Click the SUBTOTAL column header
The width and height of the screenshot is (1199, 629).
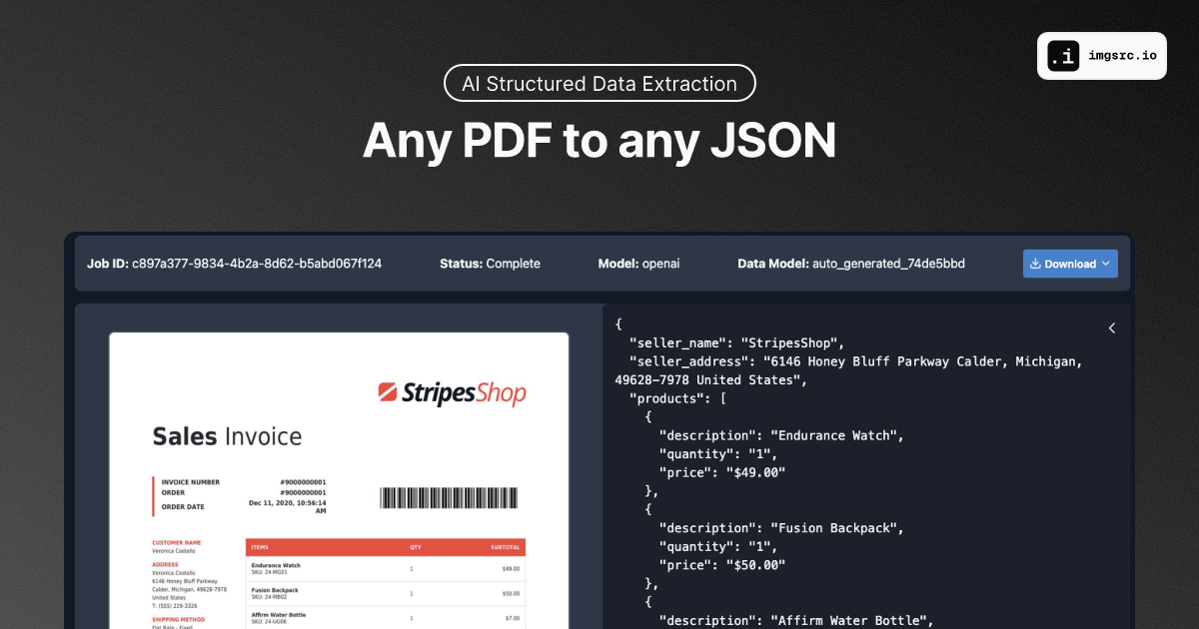tap(506, 547)
